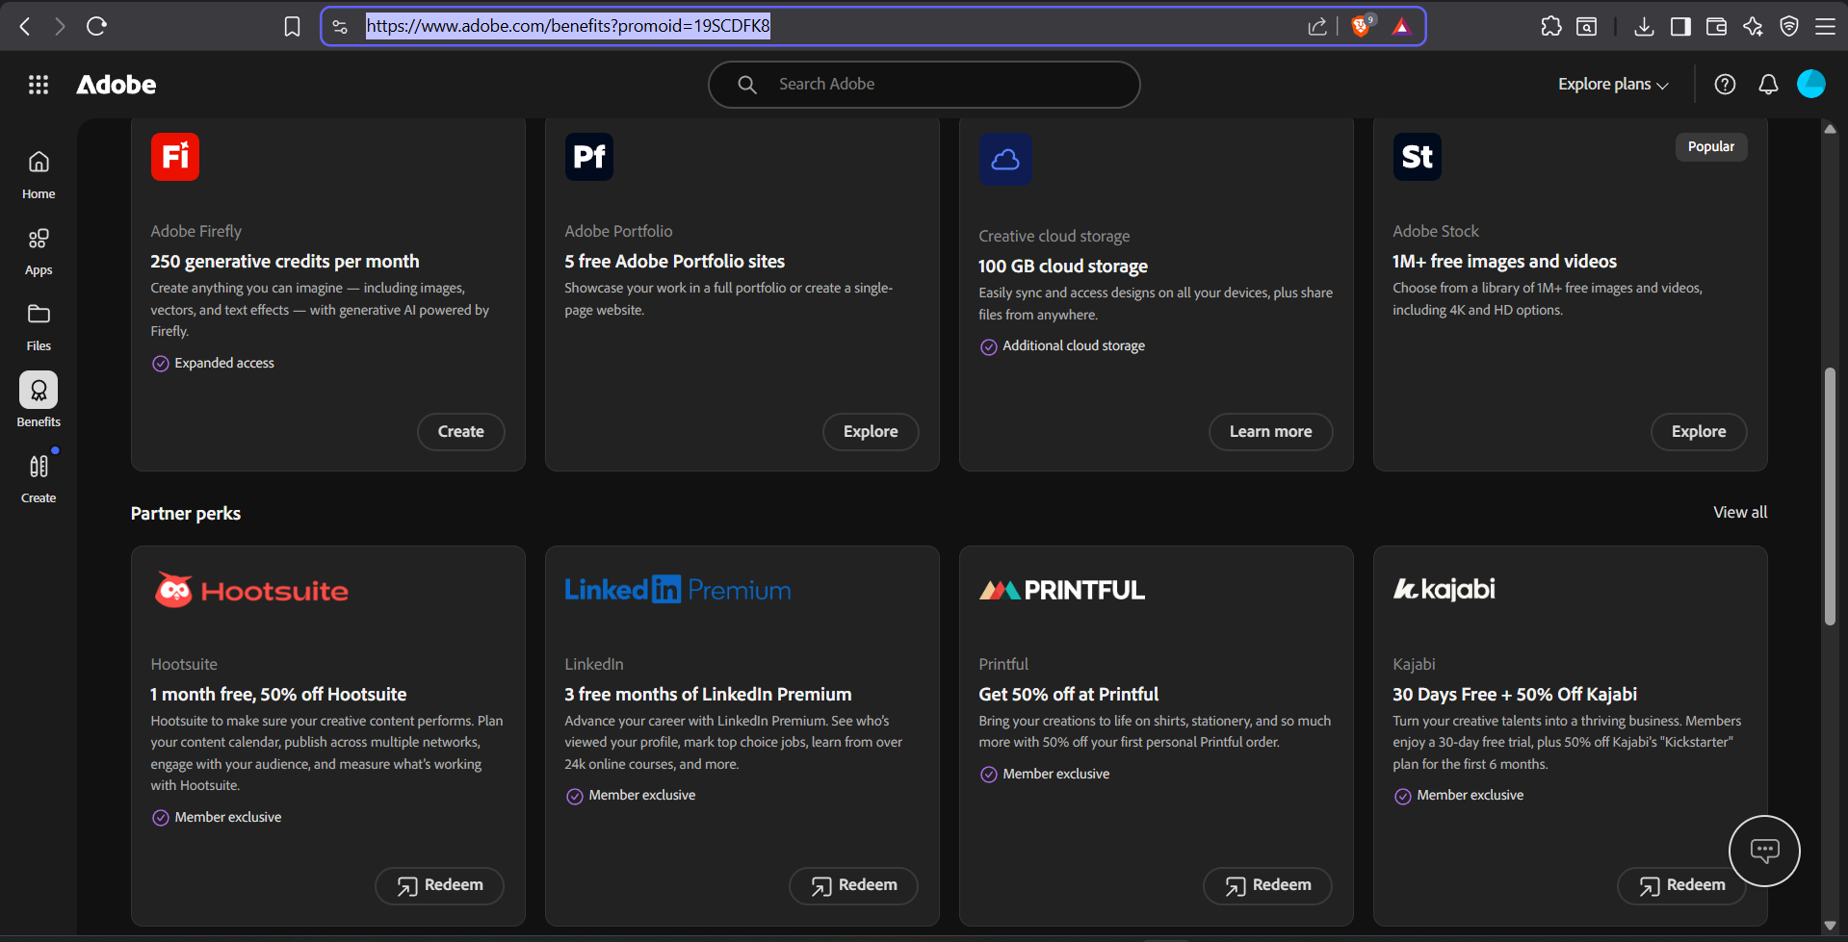
Task: Open Brave VPN shield icon
Action: 1789,26
